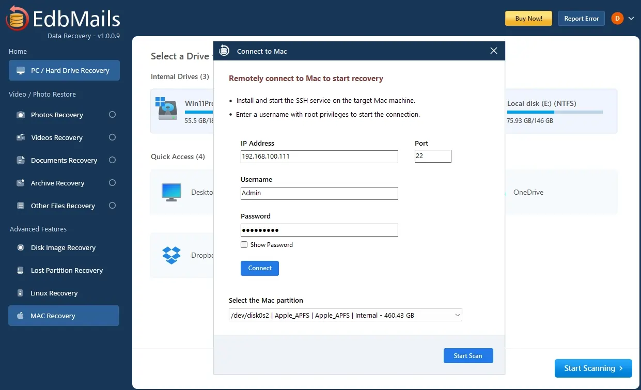Toggle the Archive Recovery radio circle
The width and height of the screenshot is (641, 390).
coord(112,183)
